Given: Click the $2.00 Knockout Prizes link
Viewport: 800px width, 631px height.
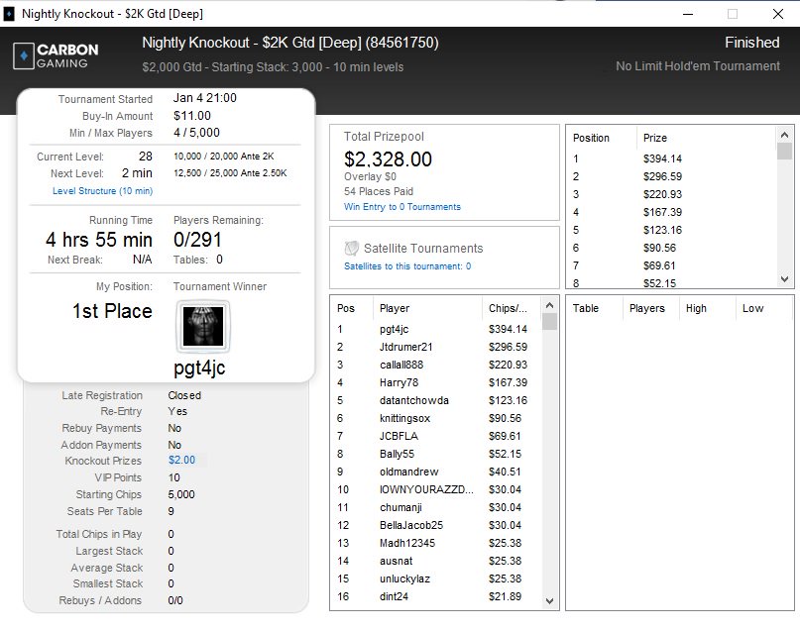Looking at the screenshot, I should (x=181, y=460).
